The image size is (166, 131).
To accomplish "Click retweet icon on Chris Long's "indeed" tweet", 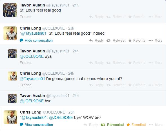I will pos(109,40).
